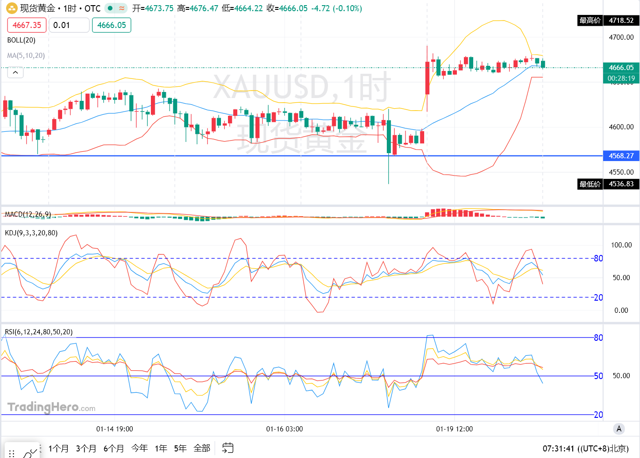This screenshot has width=640, height=458.
Task: Click the red sell price 4667.35 button
Action: click(27, 25)
